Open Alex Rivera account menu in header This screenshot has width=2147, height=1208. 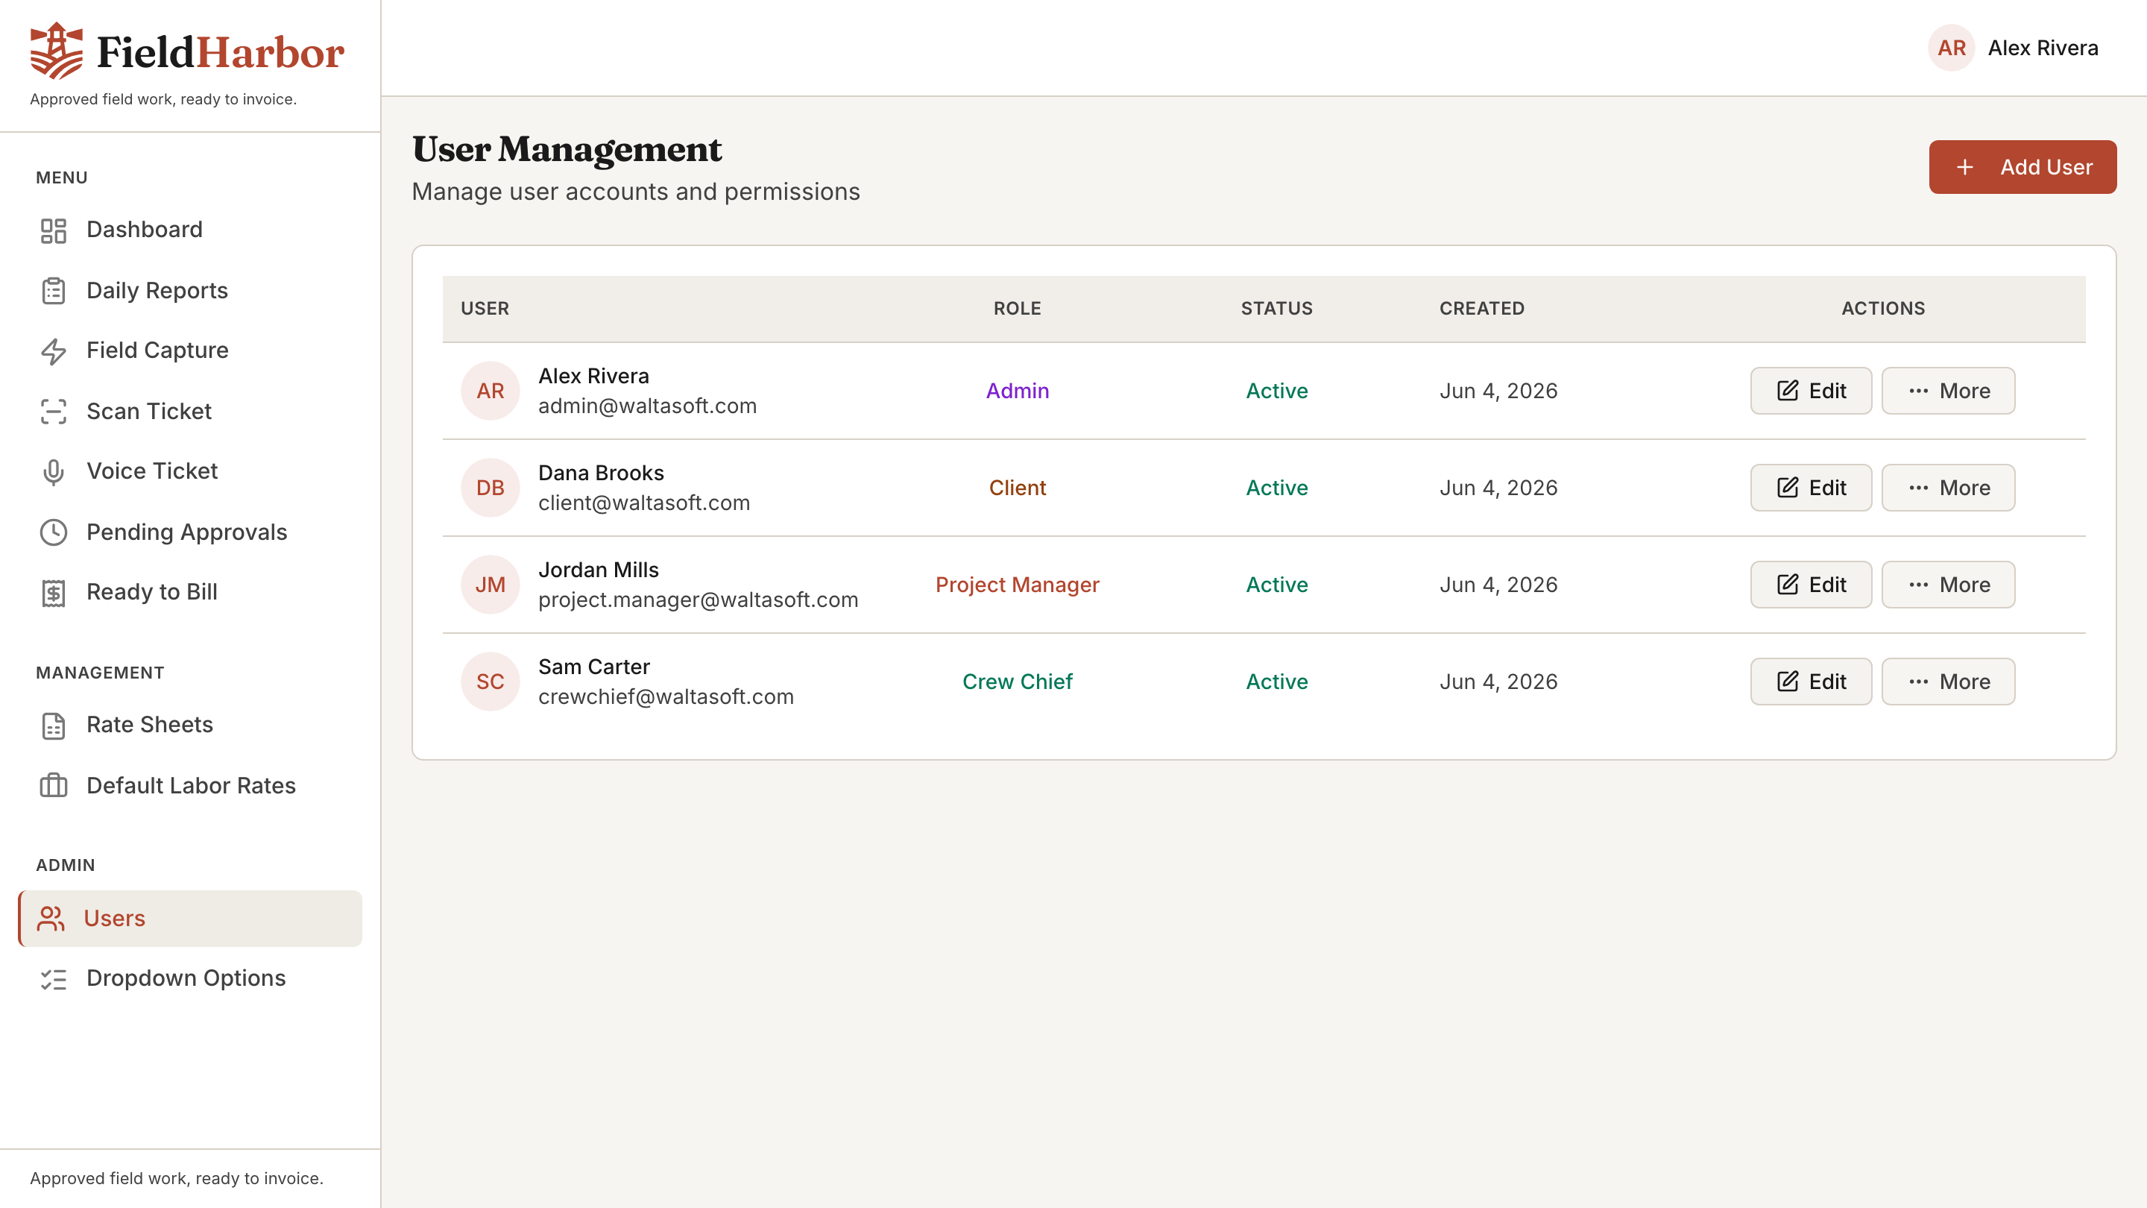(2013, 48)
